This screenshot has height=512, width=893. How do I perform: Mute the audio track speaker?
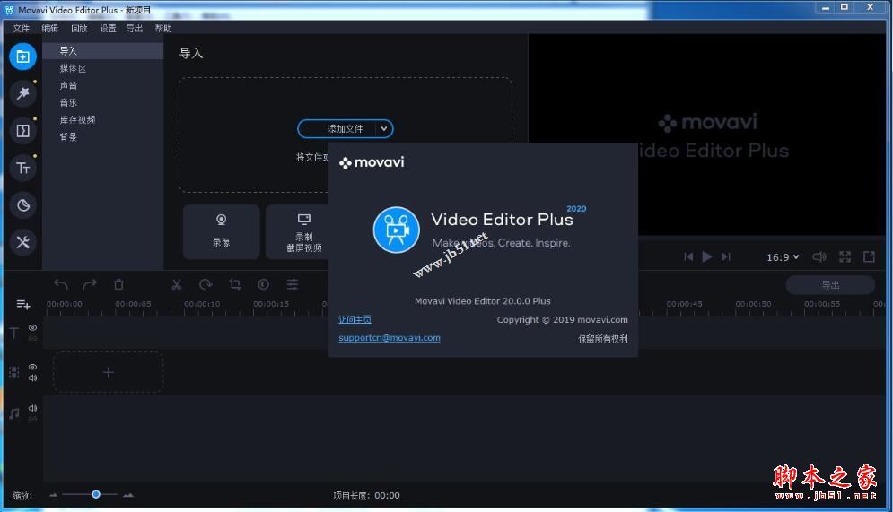33,408
